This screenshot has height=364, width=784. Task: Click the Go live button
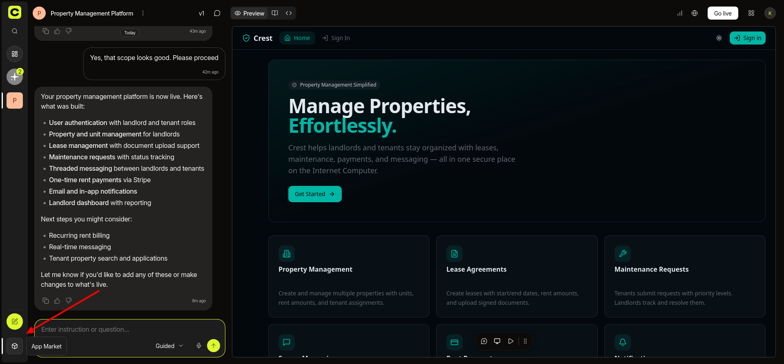click(x=723, y=13)
